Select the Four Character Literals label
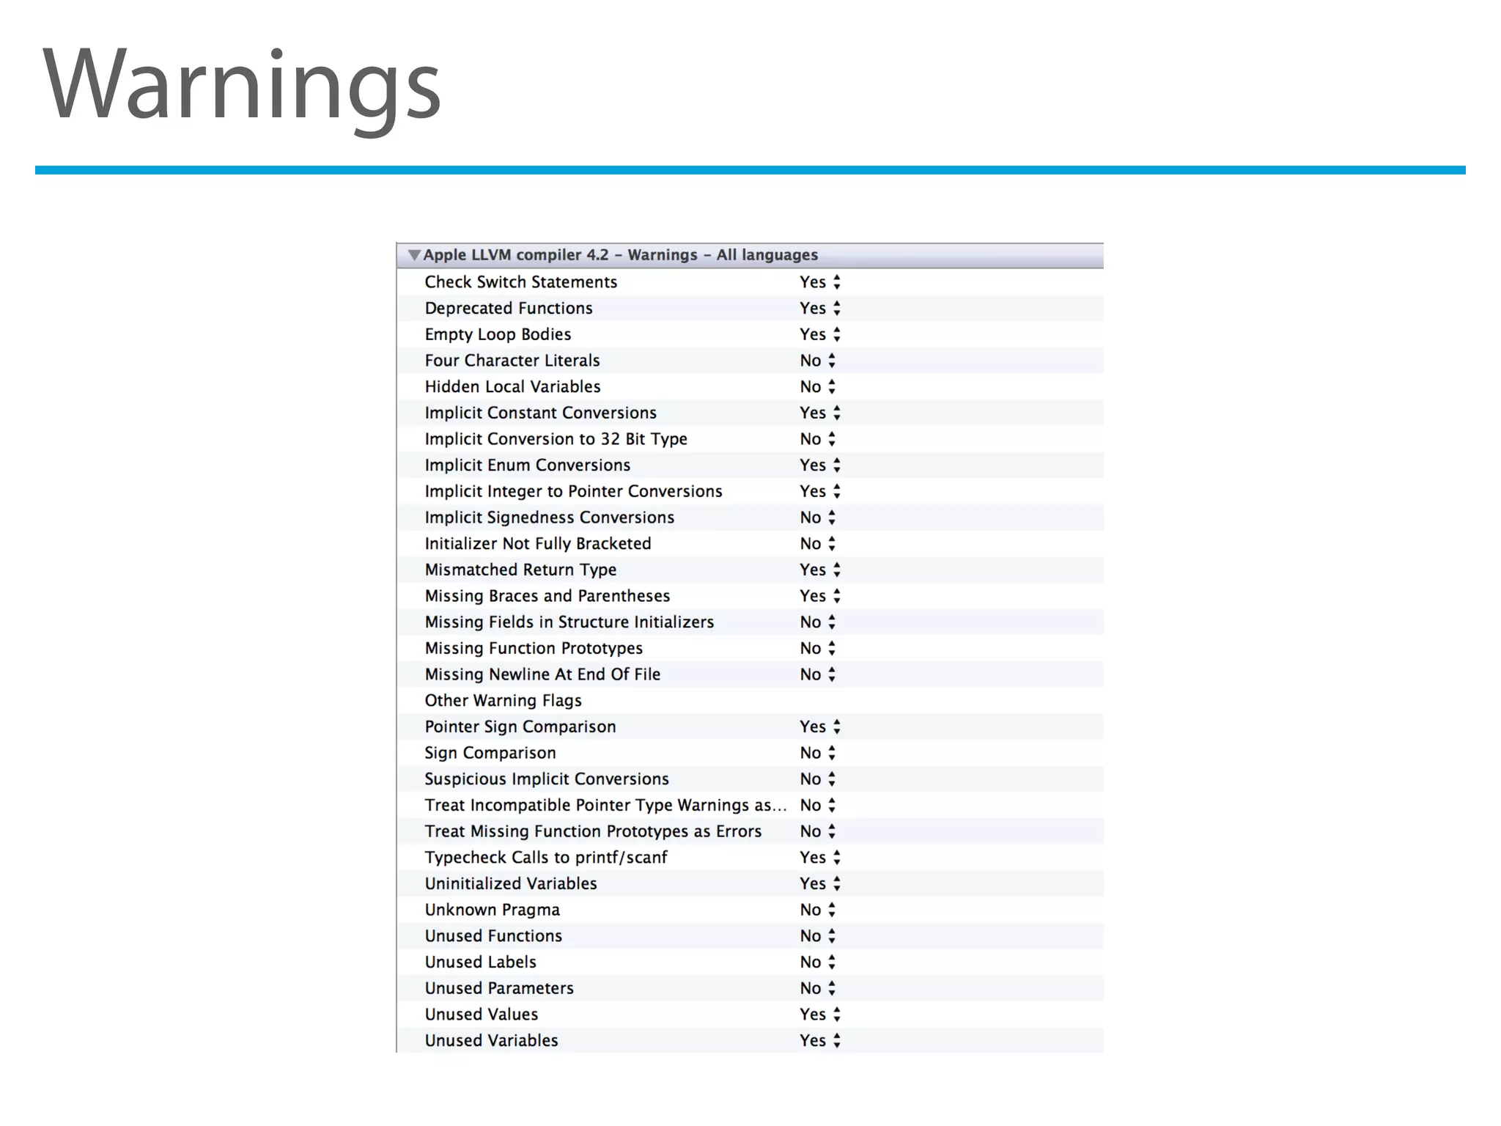 pos(512,361)
